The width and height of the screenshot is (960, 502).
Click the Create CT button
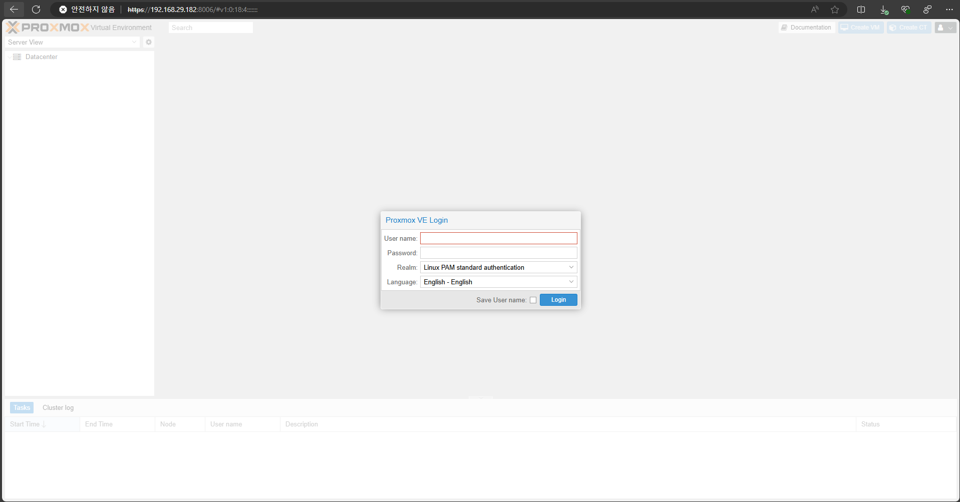(909, 28)
